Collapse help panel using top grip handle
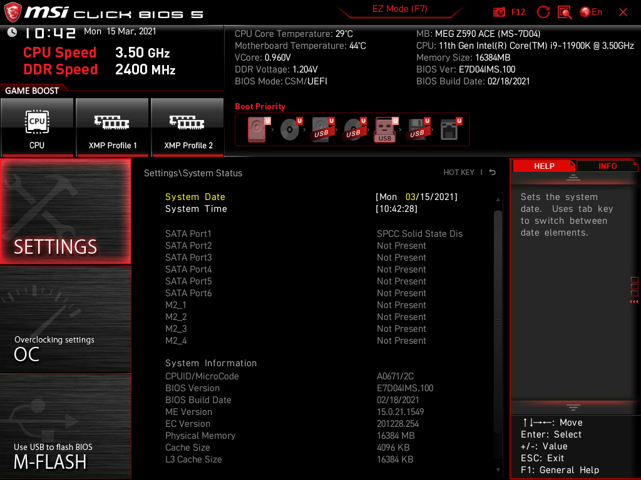This screenshot has height=480, width=641. click(573, 177)
